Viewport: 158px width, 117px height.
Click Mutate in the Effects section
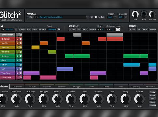click(152, 29)
